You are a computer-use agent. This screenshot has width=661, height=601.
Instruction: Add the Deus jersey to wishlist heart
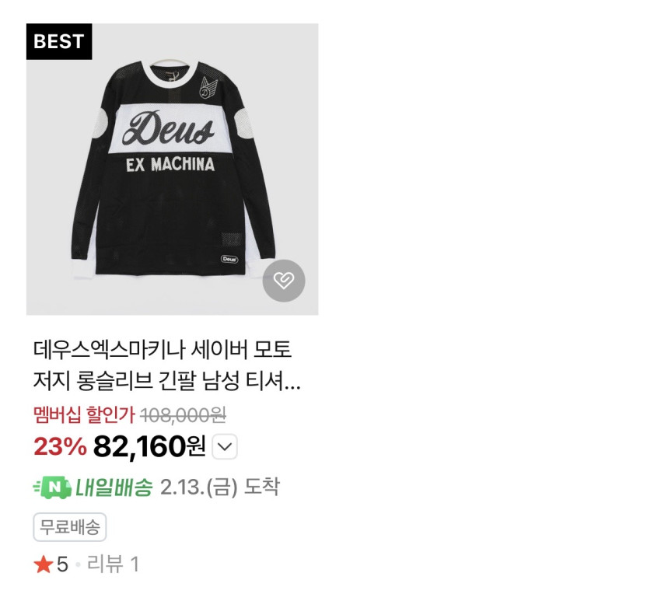click(284, 280)
